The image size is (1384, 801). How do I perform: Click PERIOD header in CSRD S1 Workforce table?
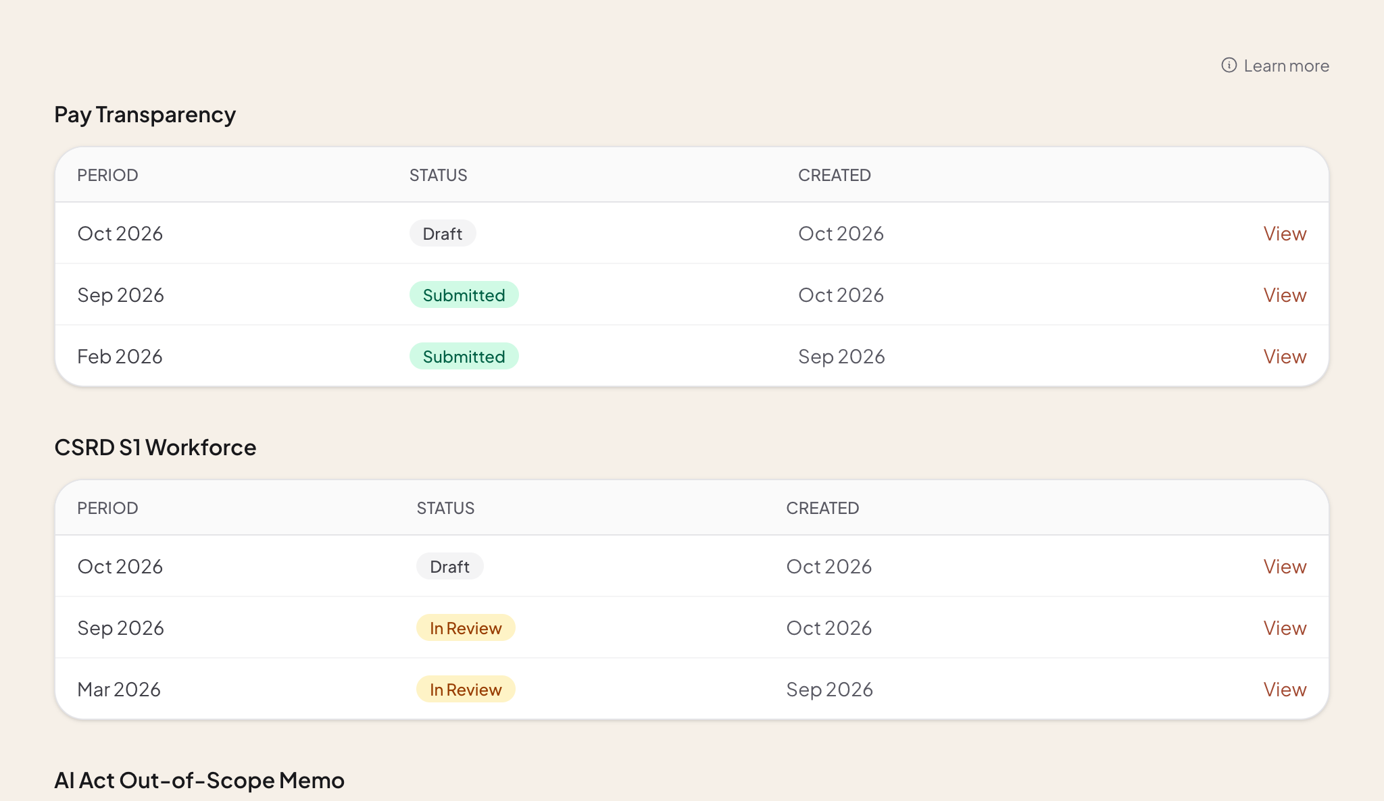coord(107,509)
